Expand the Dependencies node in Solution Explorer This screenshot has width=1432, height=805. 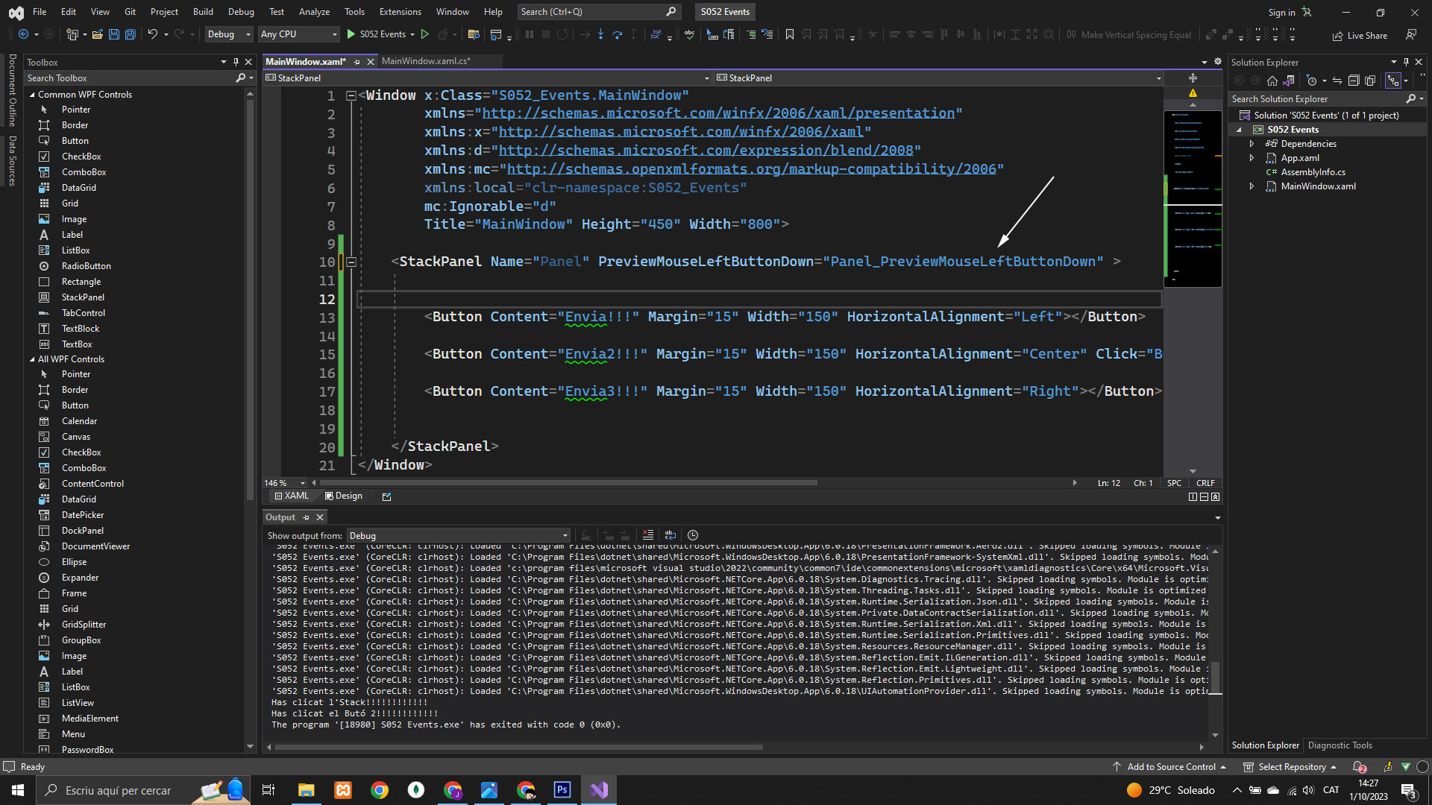coord(1252,144)
